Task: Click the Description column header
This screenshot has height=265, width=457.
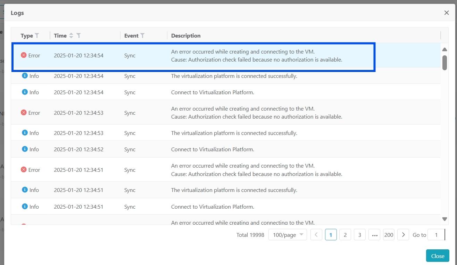Action: point(186,35)
